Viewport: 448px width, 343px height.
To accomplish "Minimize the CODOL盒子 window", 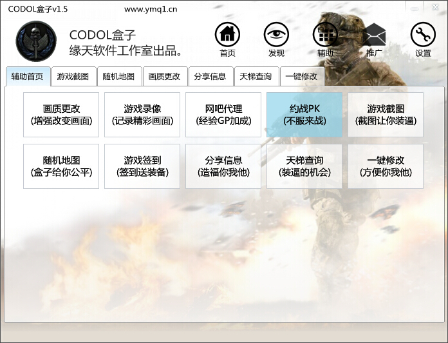I will (x=415, y=6).
